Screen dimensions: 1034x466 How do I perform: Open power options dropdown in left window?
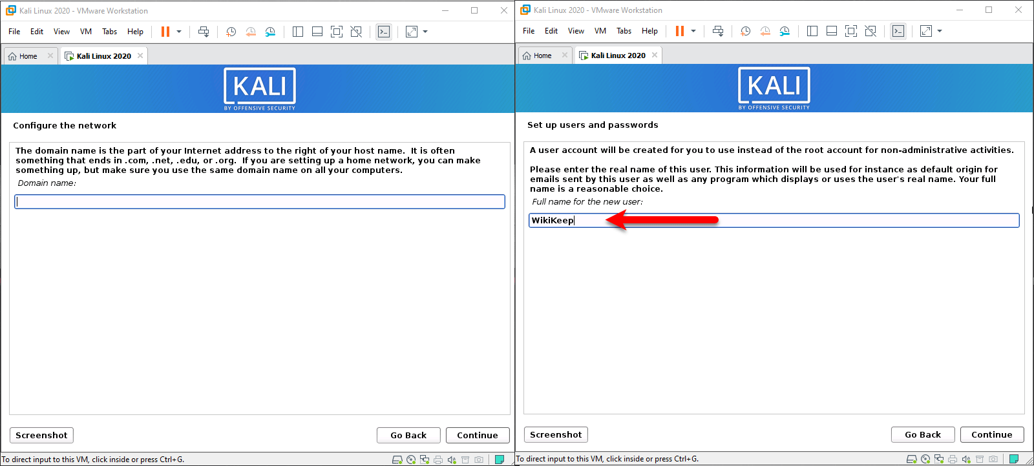tap(179, 32)
